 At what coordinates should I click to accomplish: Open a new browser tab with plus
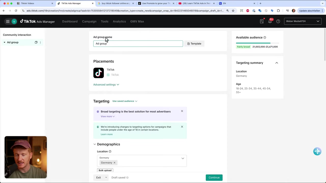pos(260,3)
